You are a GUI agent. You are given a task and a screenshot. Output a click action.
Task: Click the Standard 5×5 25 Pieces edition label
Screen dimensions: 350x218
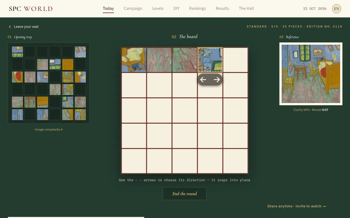click(x=294, y=26)
